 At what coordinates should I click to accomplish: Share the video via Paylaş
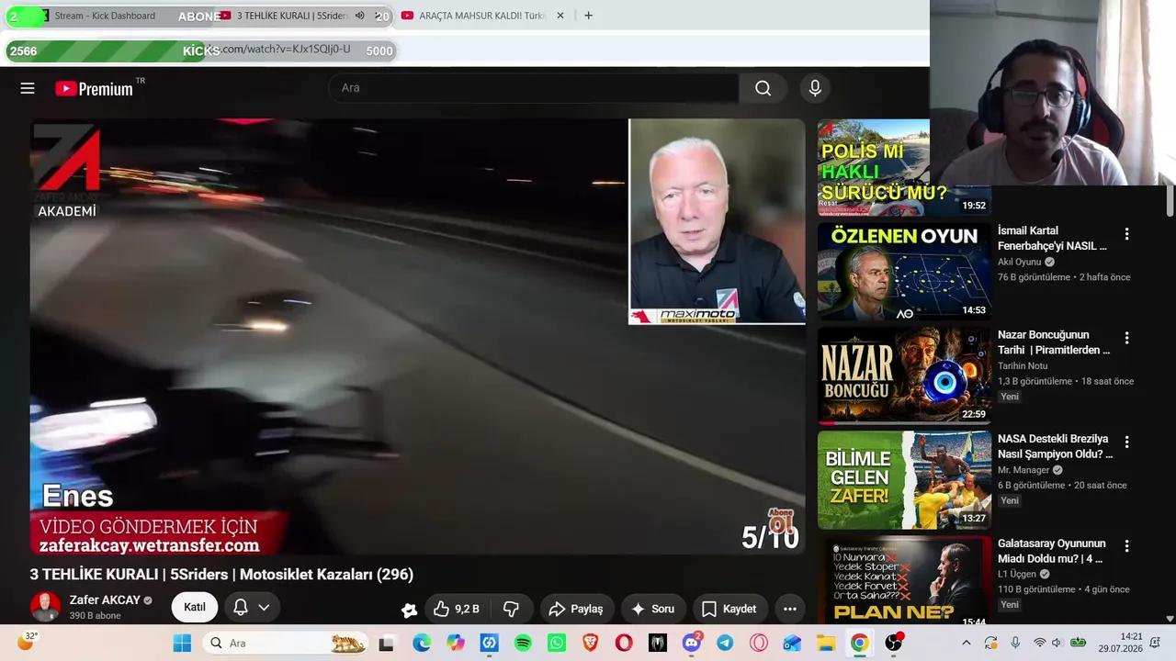(575, 609)
